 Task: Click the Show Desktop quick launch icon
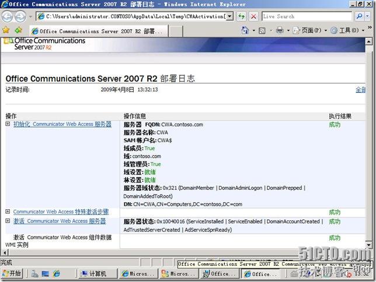(x=46, y=274)
